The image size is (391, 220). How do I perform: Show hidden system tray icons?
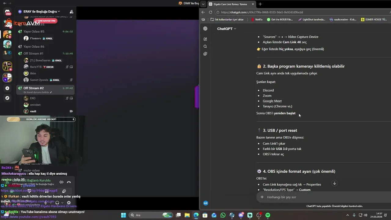tap(347, 215)
